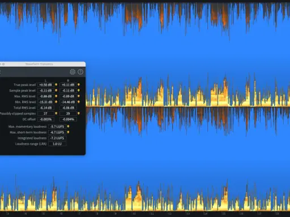
Task: Select the -0.003% DC offset value
Action: coord(46,119)
